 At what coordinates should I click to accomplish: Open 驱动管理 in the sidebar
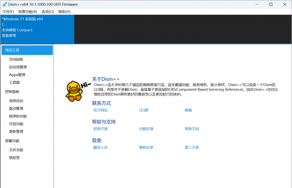(x=16, y=109)
